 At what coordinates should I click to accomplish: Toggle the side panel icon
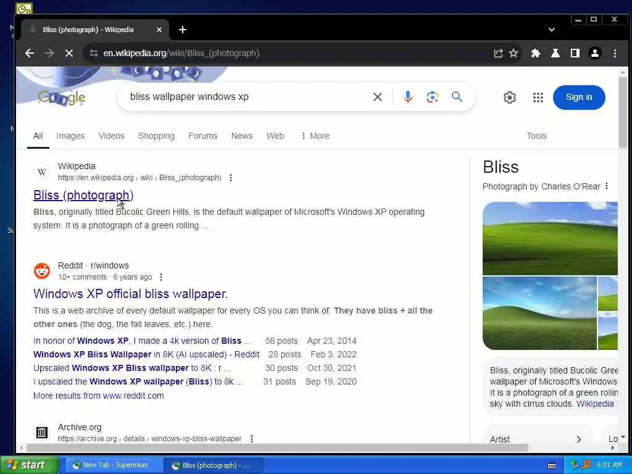click(575, 53)
